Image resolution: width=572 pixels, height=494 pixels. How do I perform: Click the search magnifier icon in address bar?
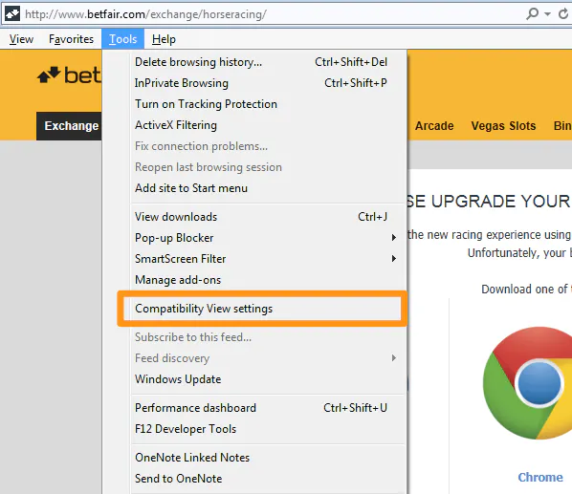[532, 14]
